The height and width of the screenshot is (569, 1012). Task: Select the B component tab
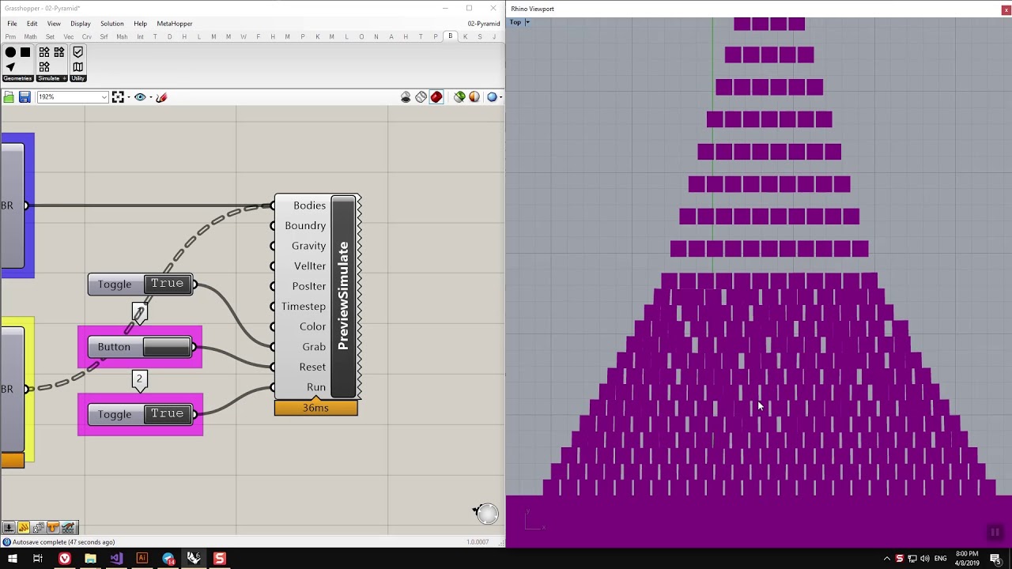[x=450, y=36]
